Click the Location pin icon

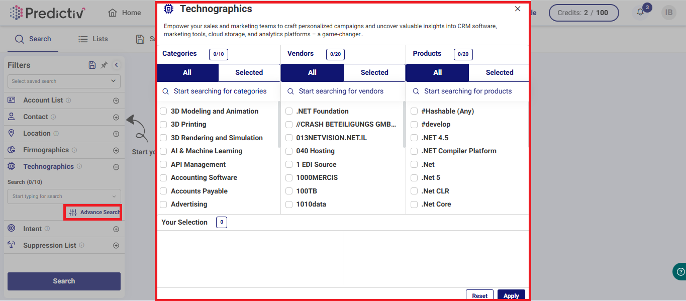[12, 133]
